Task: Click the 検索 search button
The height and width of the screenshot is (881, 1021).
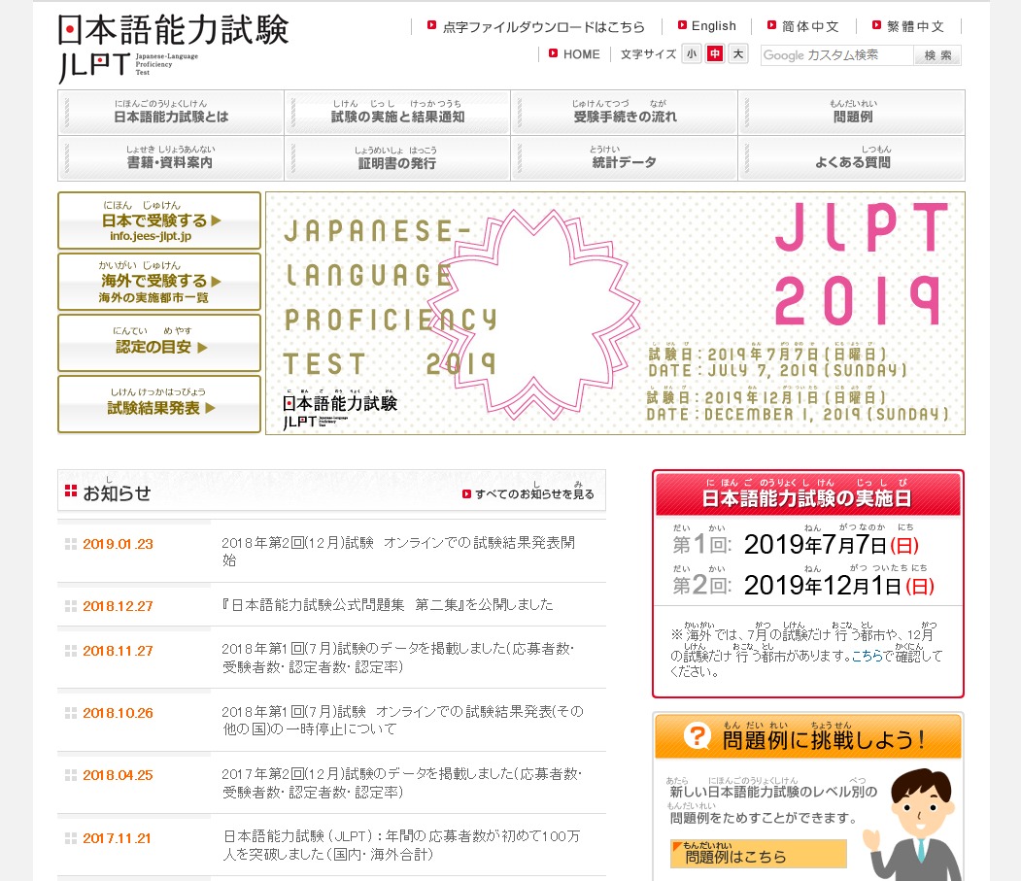Action: pos(937,55)
